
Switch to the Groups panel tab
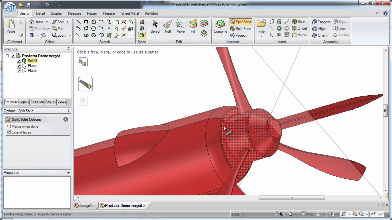(51, 102)
